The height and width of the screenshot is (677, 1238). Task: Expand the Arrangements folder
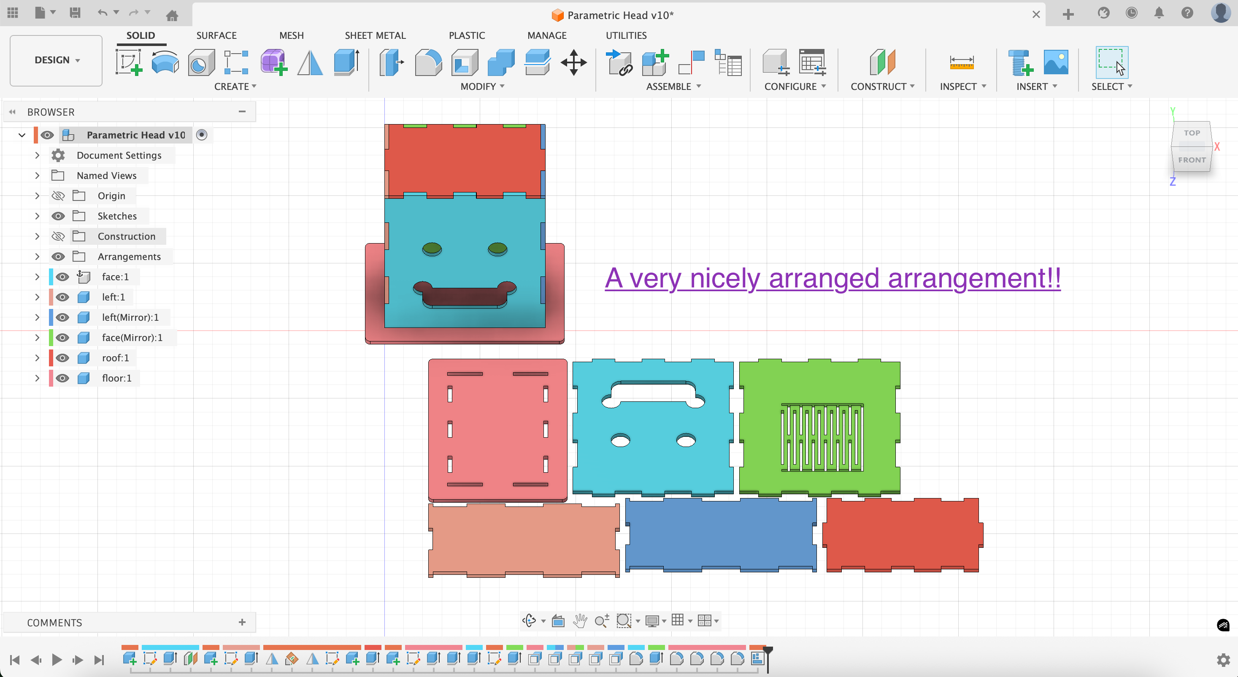(x=37, y=256)
